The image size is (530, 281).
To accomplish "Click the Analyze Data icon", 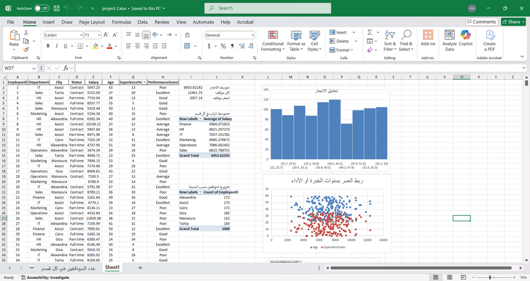I will [449, 39].
